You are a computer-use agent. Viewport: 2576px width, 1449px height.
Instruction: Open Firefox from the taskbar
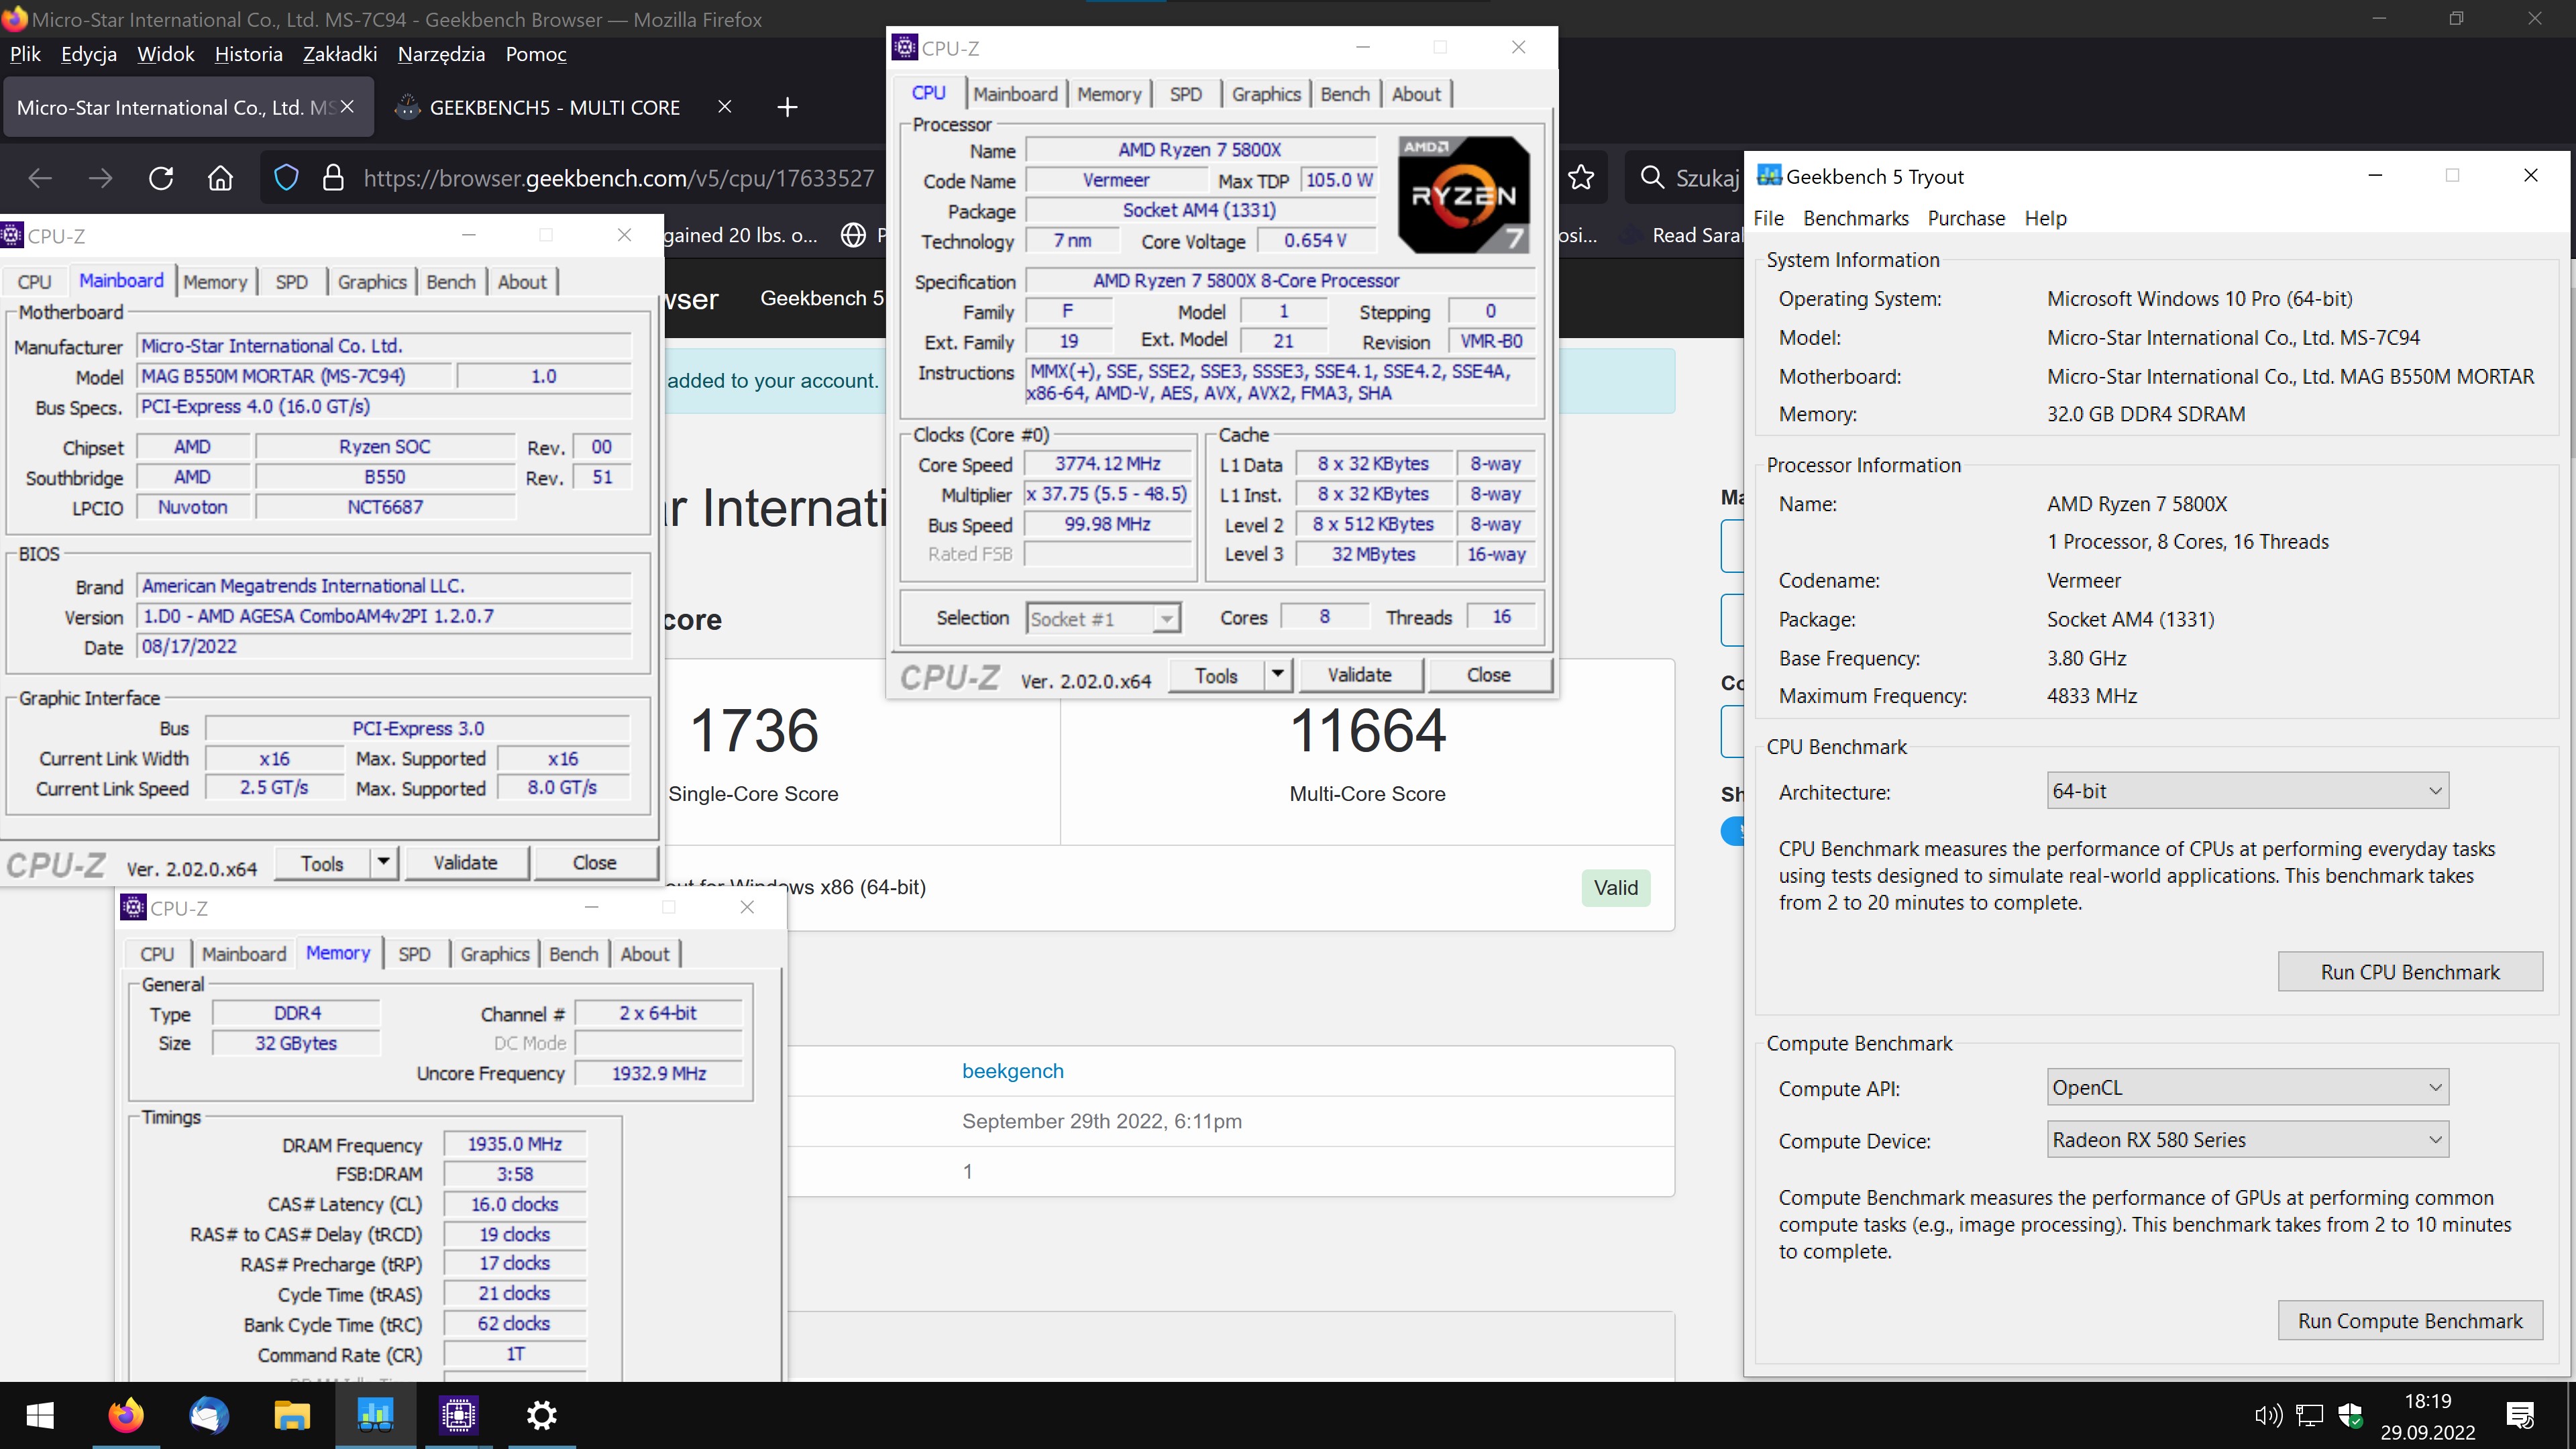[x=125, y=1415]
